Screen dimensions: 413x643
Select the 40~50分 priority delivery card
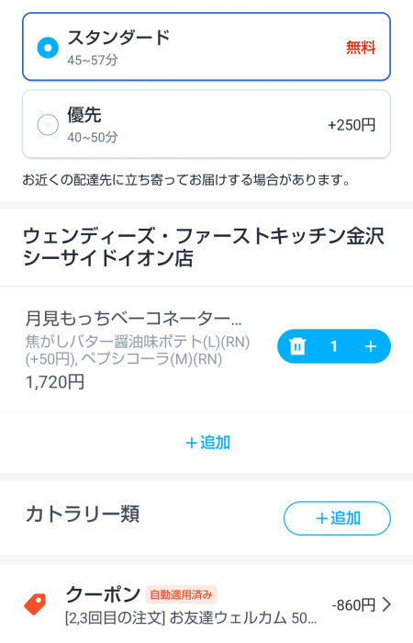coord(206,124)
